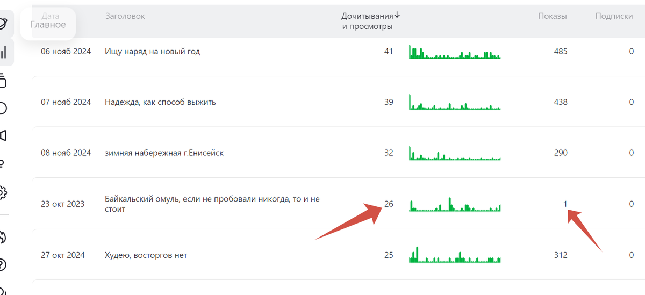
Task: Open the megaphone promotion sidebar icon
Action: click(3, 135)
